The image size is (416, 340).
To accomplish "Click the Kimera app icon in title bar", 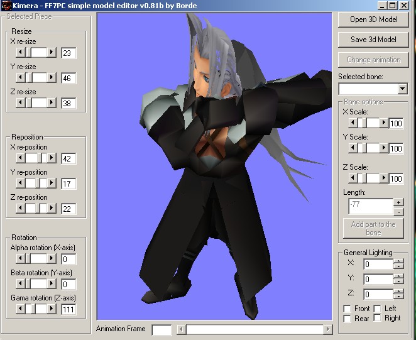I will tap(6, 6).
